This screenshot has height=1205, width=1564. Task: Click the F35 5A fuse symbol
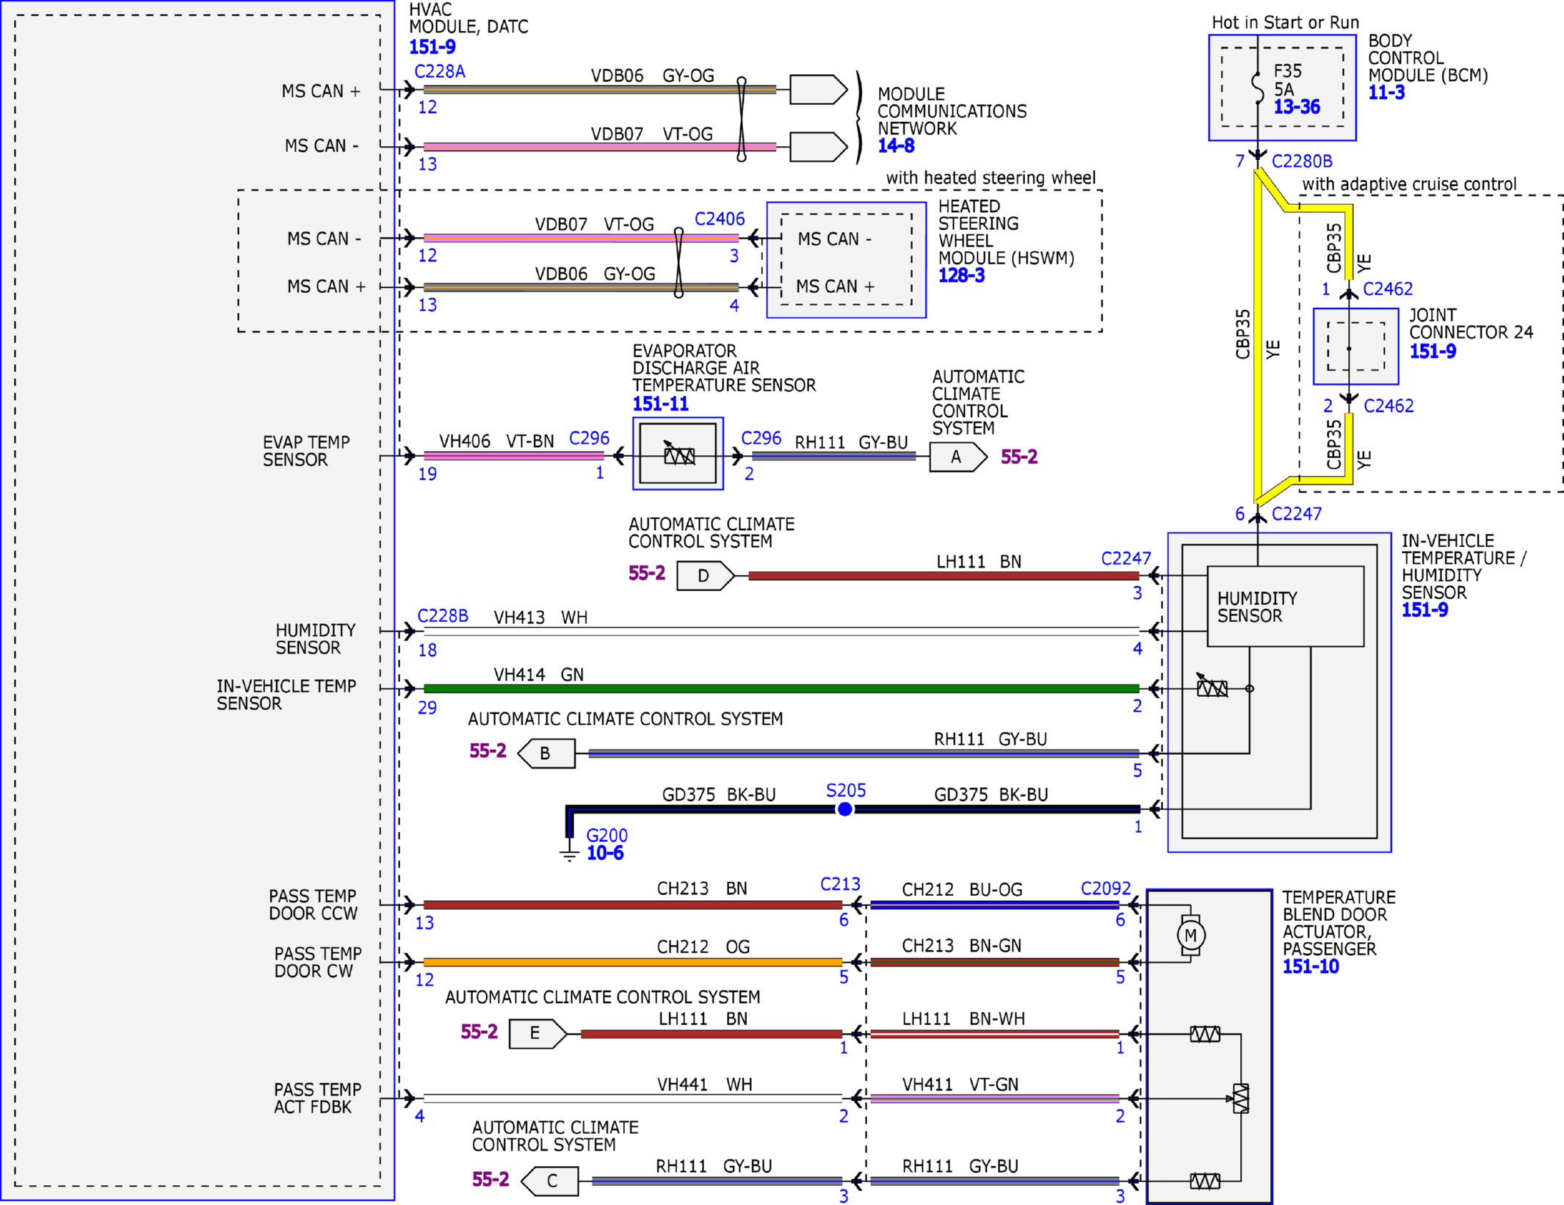click(x=1258, y=88)
